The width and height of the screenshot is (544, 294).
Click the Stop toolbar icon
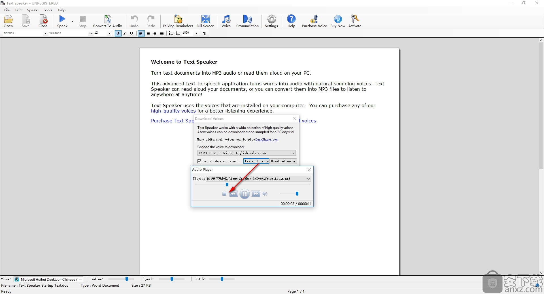[82, 21]
